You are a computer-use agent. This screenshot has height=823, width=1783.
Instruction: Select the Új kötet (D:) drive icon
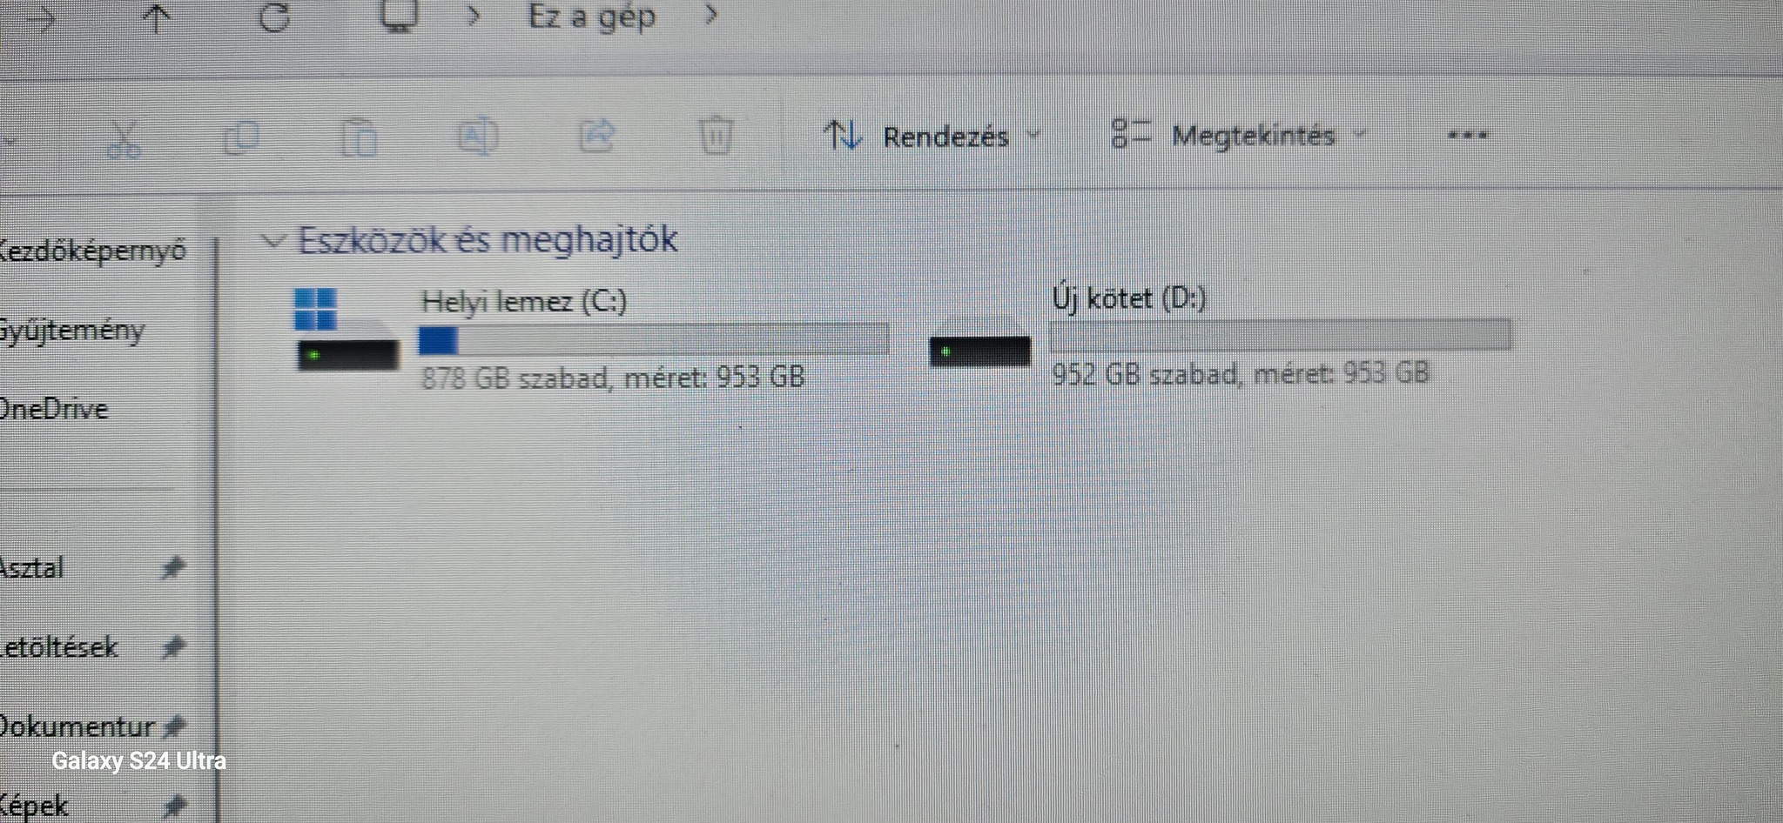click(x=979, y=351)
